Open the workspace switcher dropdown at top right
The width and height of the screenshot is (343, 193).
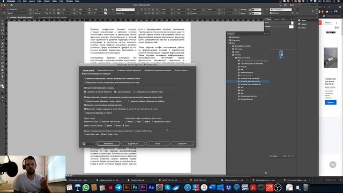pos(293,5)
